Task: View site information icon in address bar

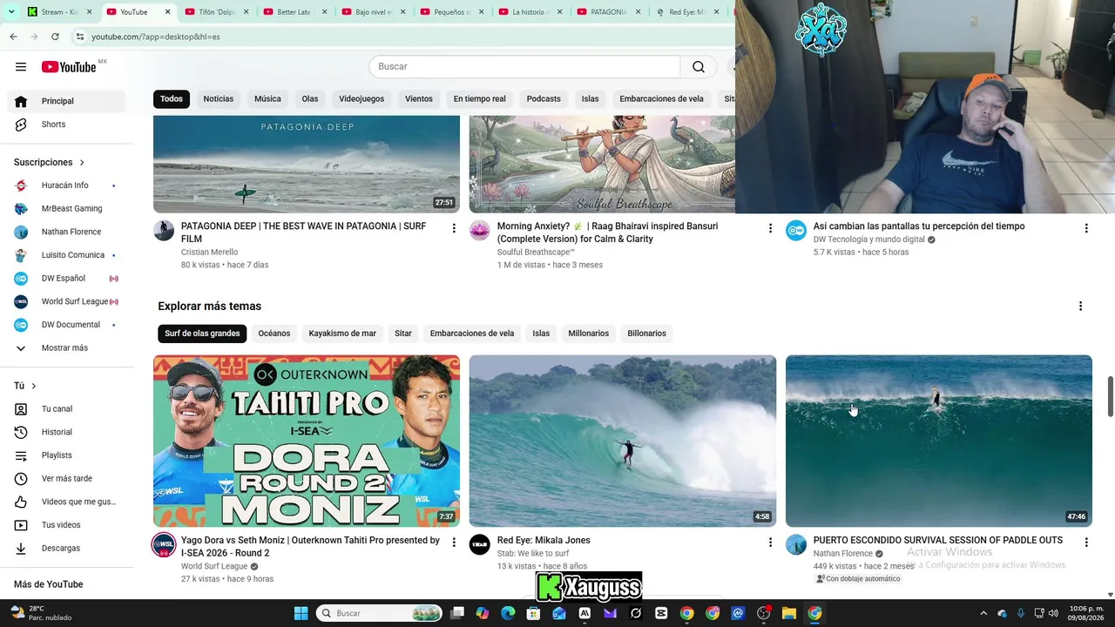Action: (80, 37)
